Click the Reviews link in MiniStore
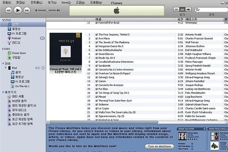The width and height of the screenshot is (228, 152). tap(182, 144)
